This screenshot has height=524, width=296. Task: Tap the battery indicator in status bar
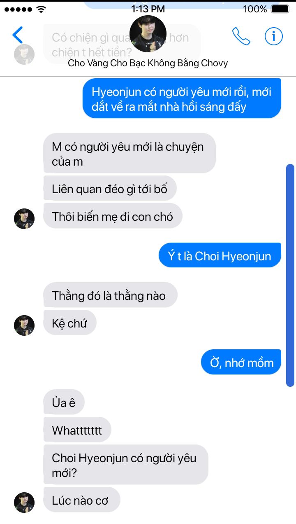[x=280, y=9]
